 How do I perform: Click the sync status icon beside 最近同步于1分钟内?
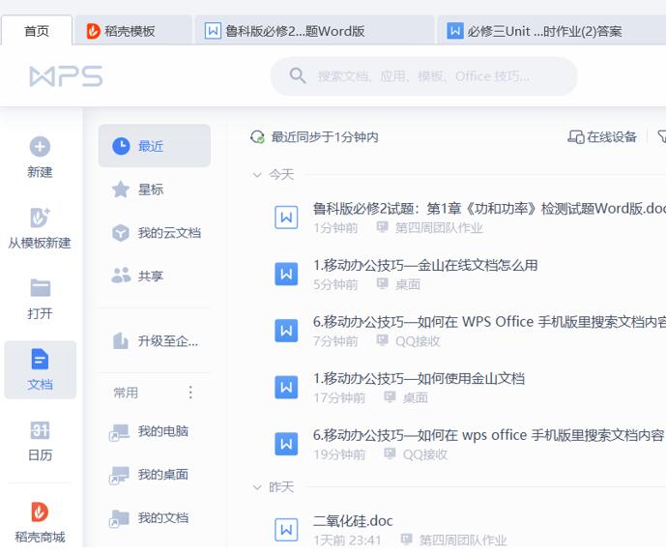(x=257, y=137)
